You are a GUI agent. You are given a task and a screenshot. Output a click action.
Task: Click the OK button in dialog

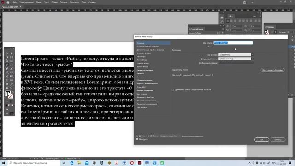[x=262, y=140]
